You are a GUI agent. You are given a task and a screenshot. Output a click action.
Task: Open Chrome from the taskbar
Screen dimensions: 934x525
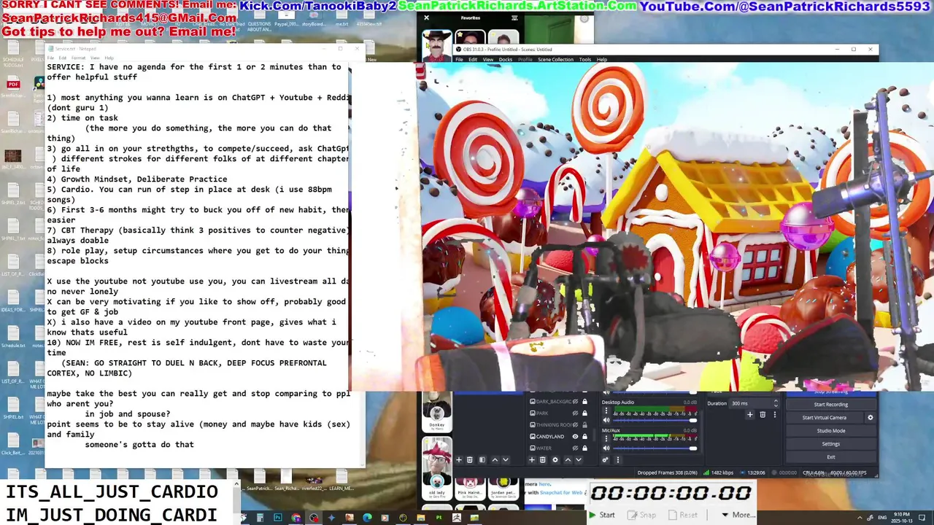tap(296, 518)
